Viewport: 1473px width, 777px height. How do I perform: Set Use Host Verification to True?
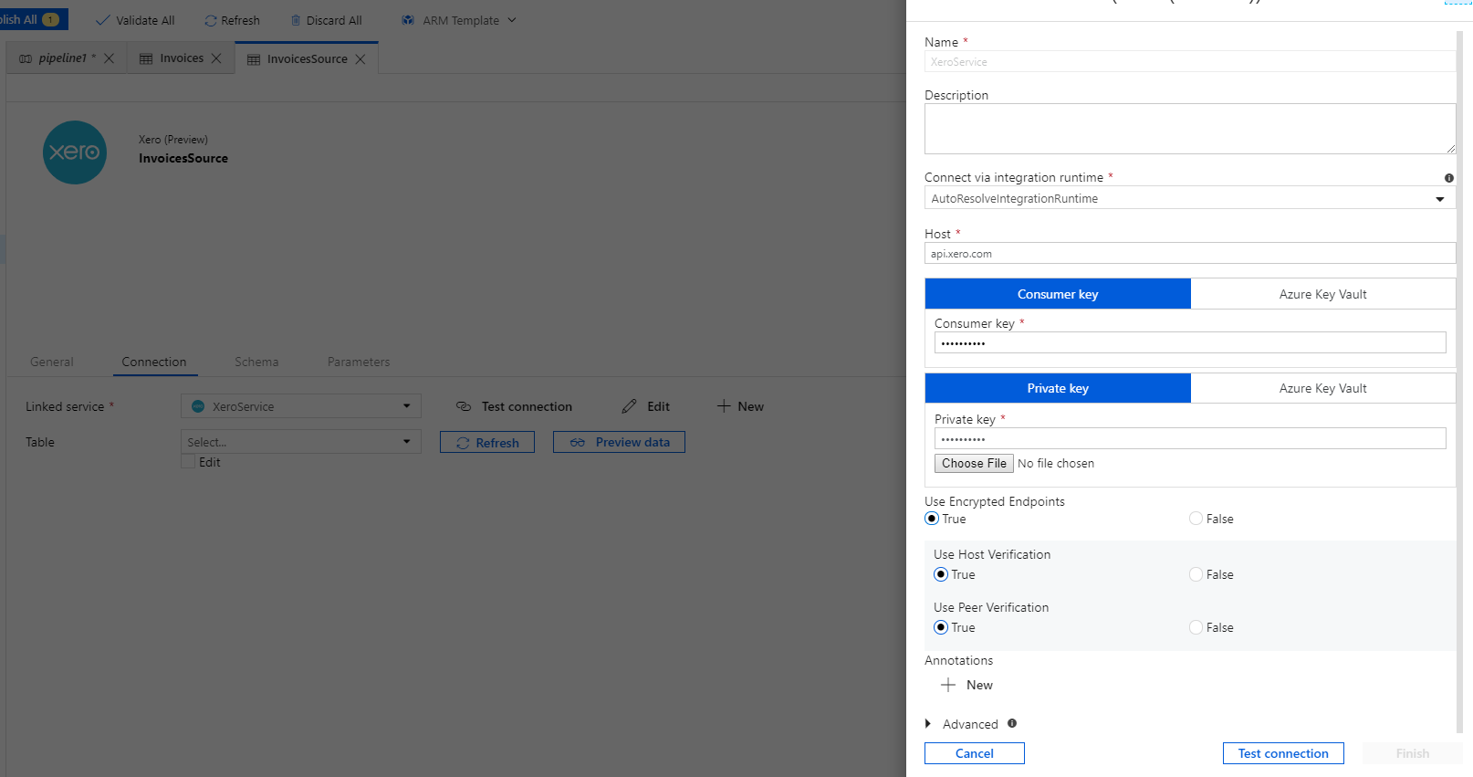(941, 574)
